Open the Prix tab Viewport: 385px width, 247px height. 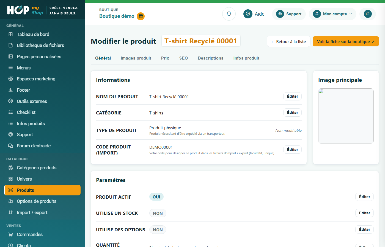point(165,58)
